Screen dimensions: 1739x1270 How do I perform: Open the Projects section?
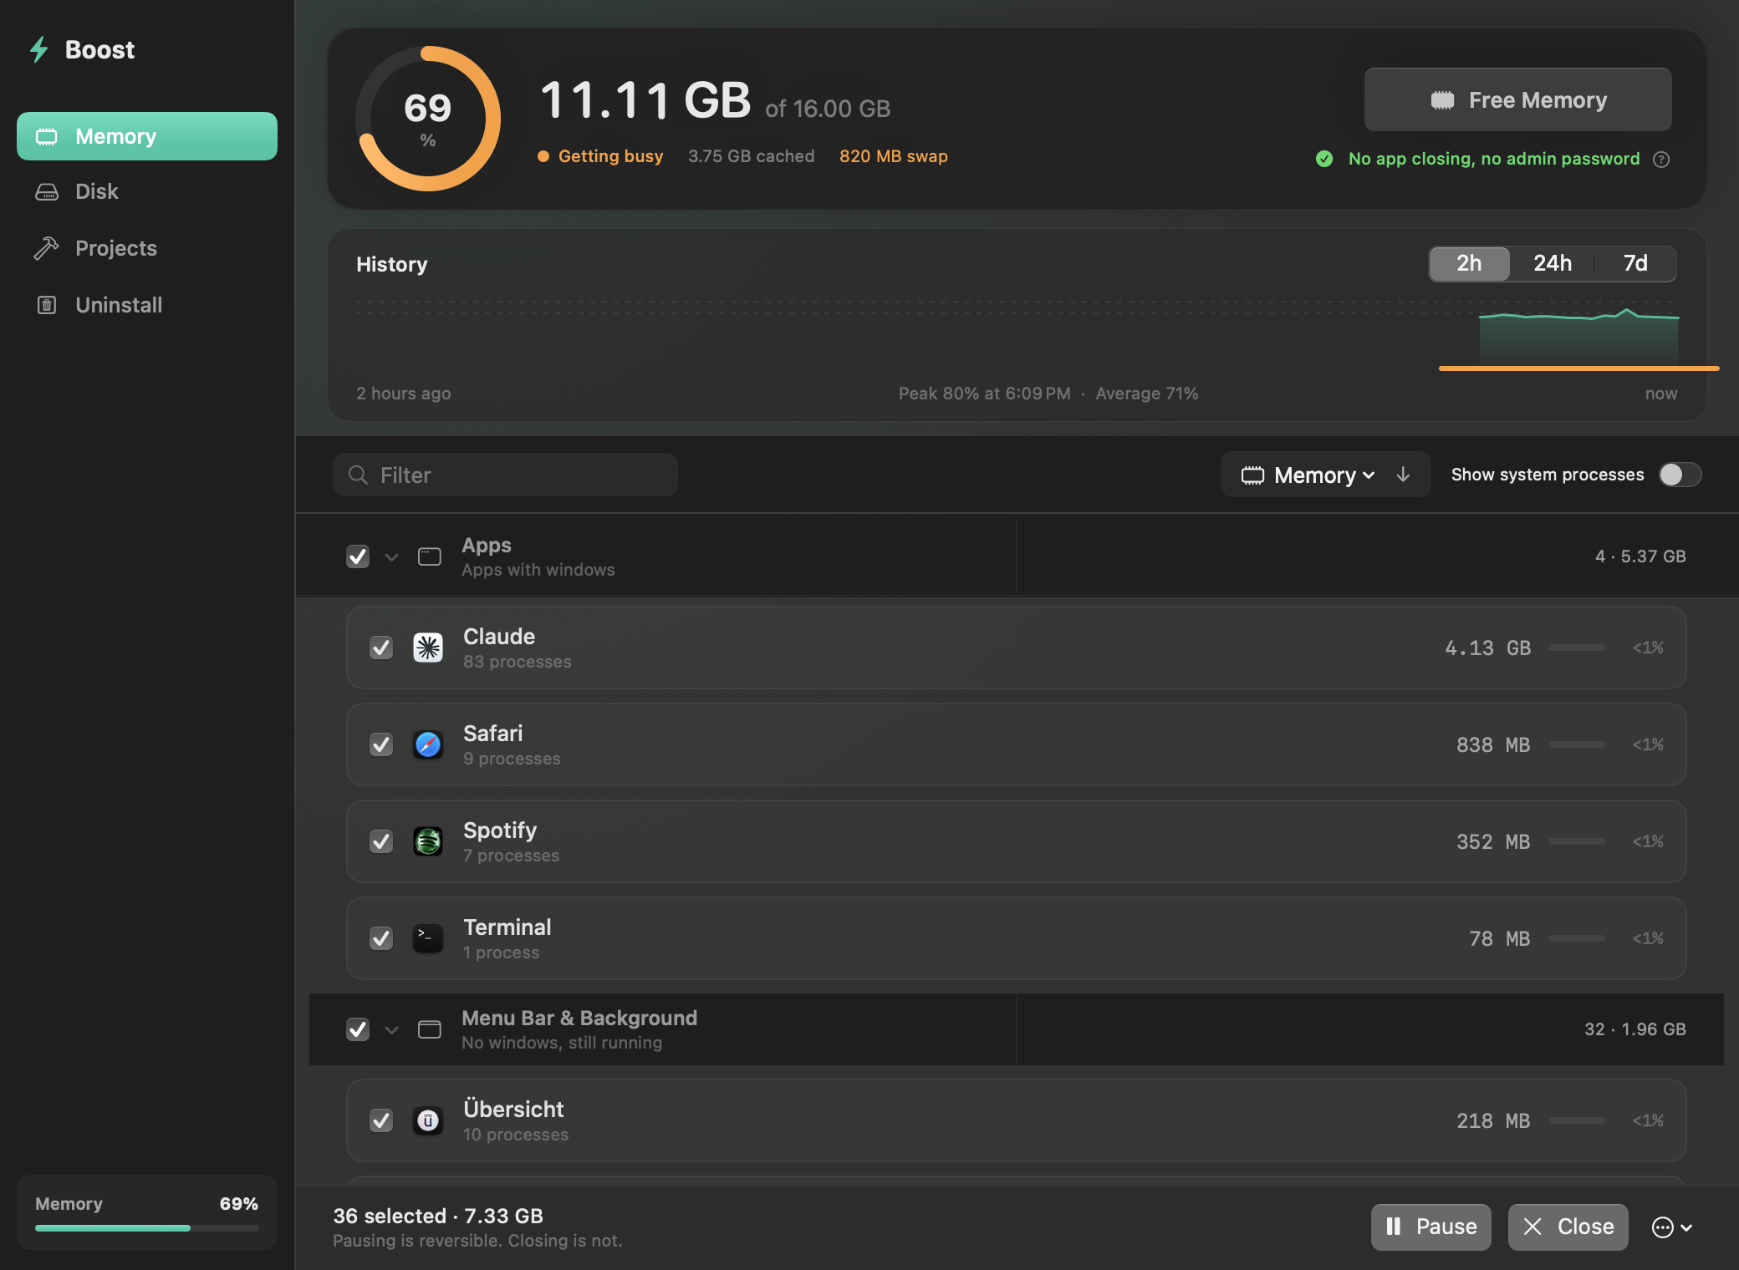click(x=147, y=248)
